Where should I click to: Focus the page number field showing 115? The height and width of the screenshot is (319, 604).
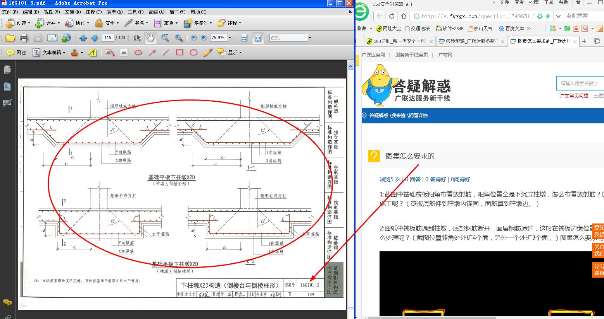(108, 38)
